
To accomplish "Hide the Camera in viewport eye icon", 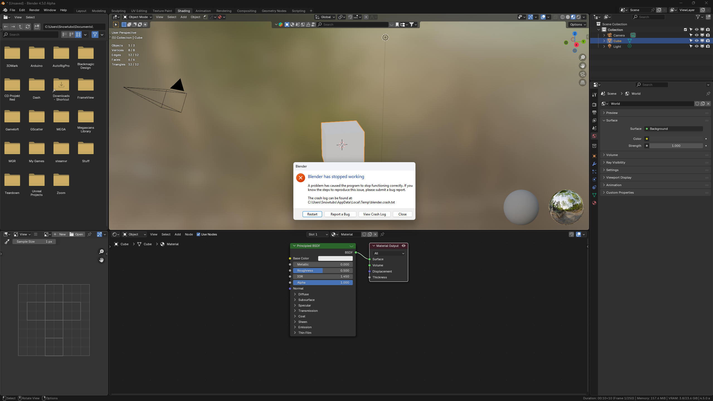I will (x=697, y=35).
